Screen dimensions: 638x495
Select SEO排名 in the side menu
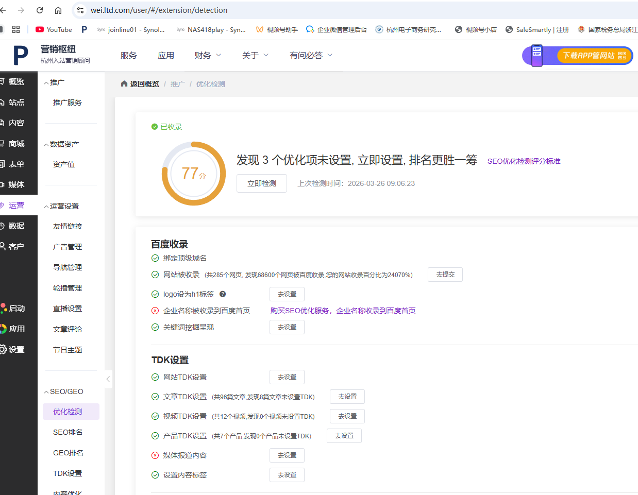coord(68,432)
